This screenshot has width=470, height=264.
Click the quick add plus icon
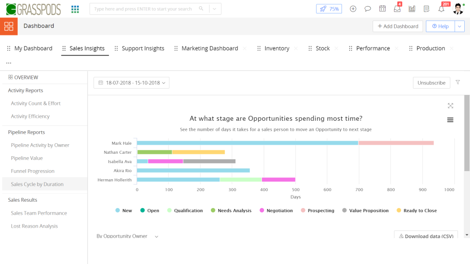[x=353, y=9]
